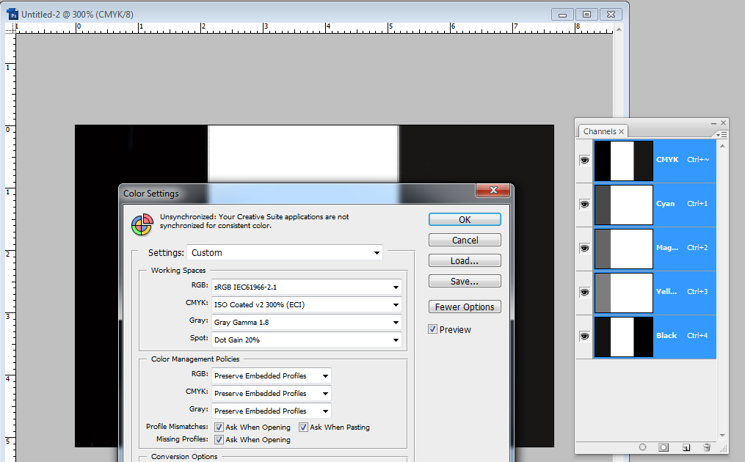
Task: Collapse the Channels panel with minimize dash
Action: (713, 123)
